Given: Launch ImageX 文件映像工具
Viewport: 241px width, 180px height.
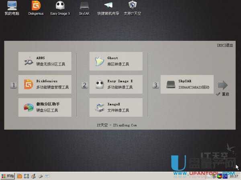Looking at the screenshot, I should tap(116, 107).
